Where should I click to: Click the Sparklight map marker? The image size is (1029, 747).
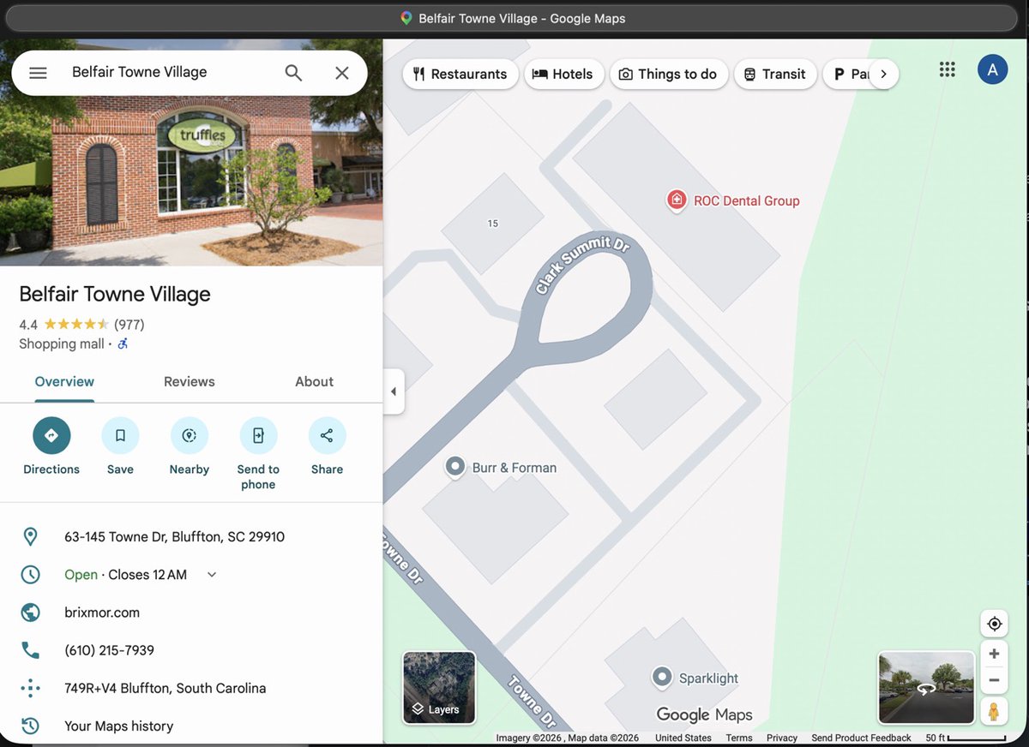point(661,678)
